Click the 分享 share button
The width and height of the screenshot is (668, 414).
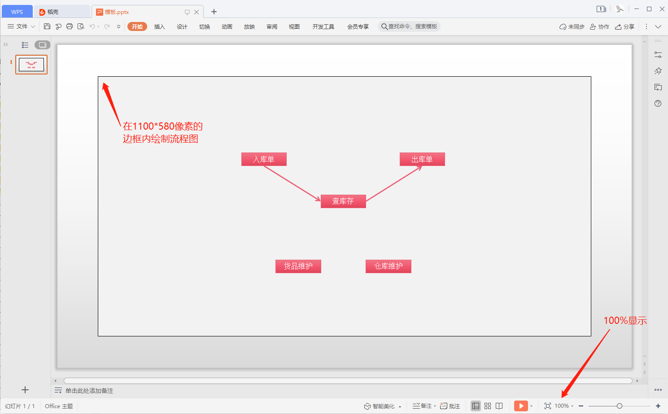pyautogui.click(x=624, y=27)
